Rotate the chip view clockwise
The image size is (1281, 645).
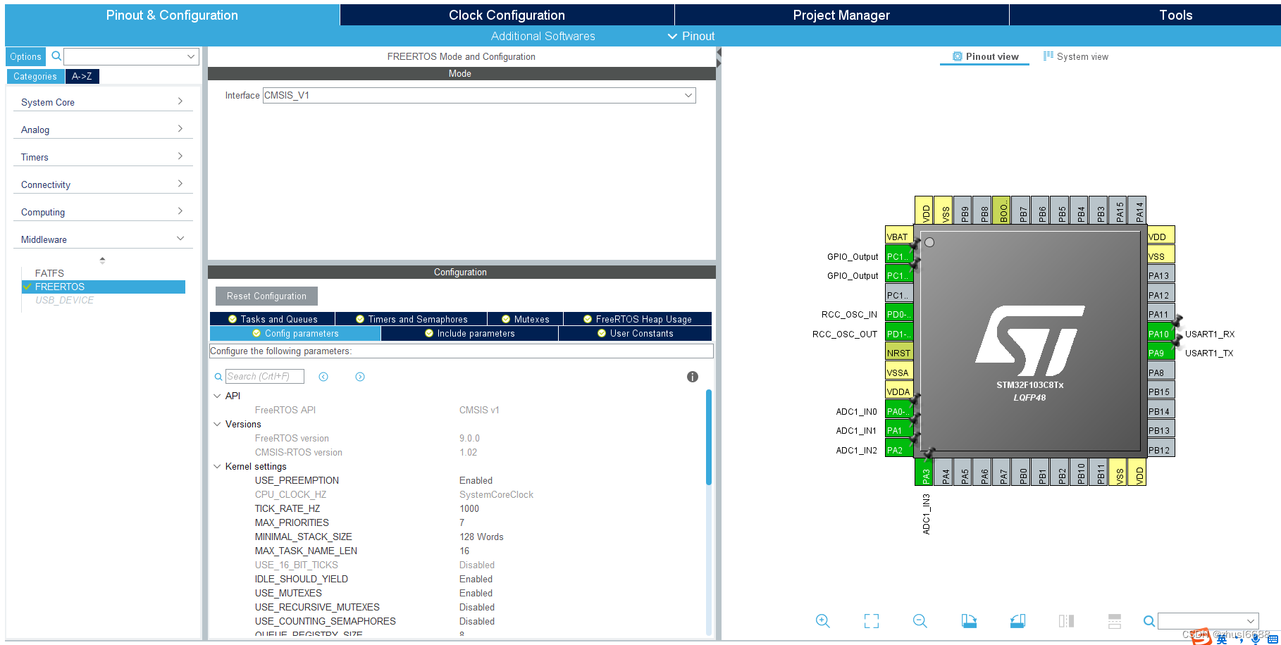coord(968,621)
